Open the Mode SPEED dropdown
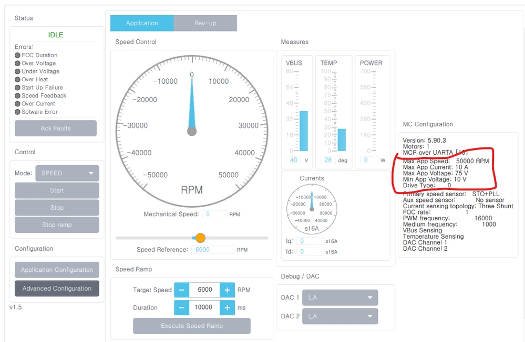 [x=67, y=173]
